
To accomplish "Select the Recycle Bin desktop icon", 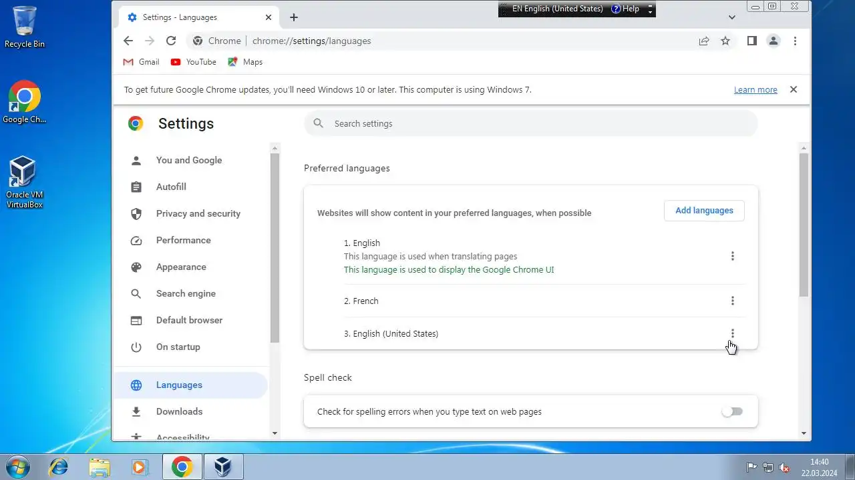I will [25, 27].
